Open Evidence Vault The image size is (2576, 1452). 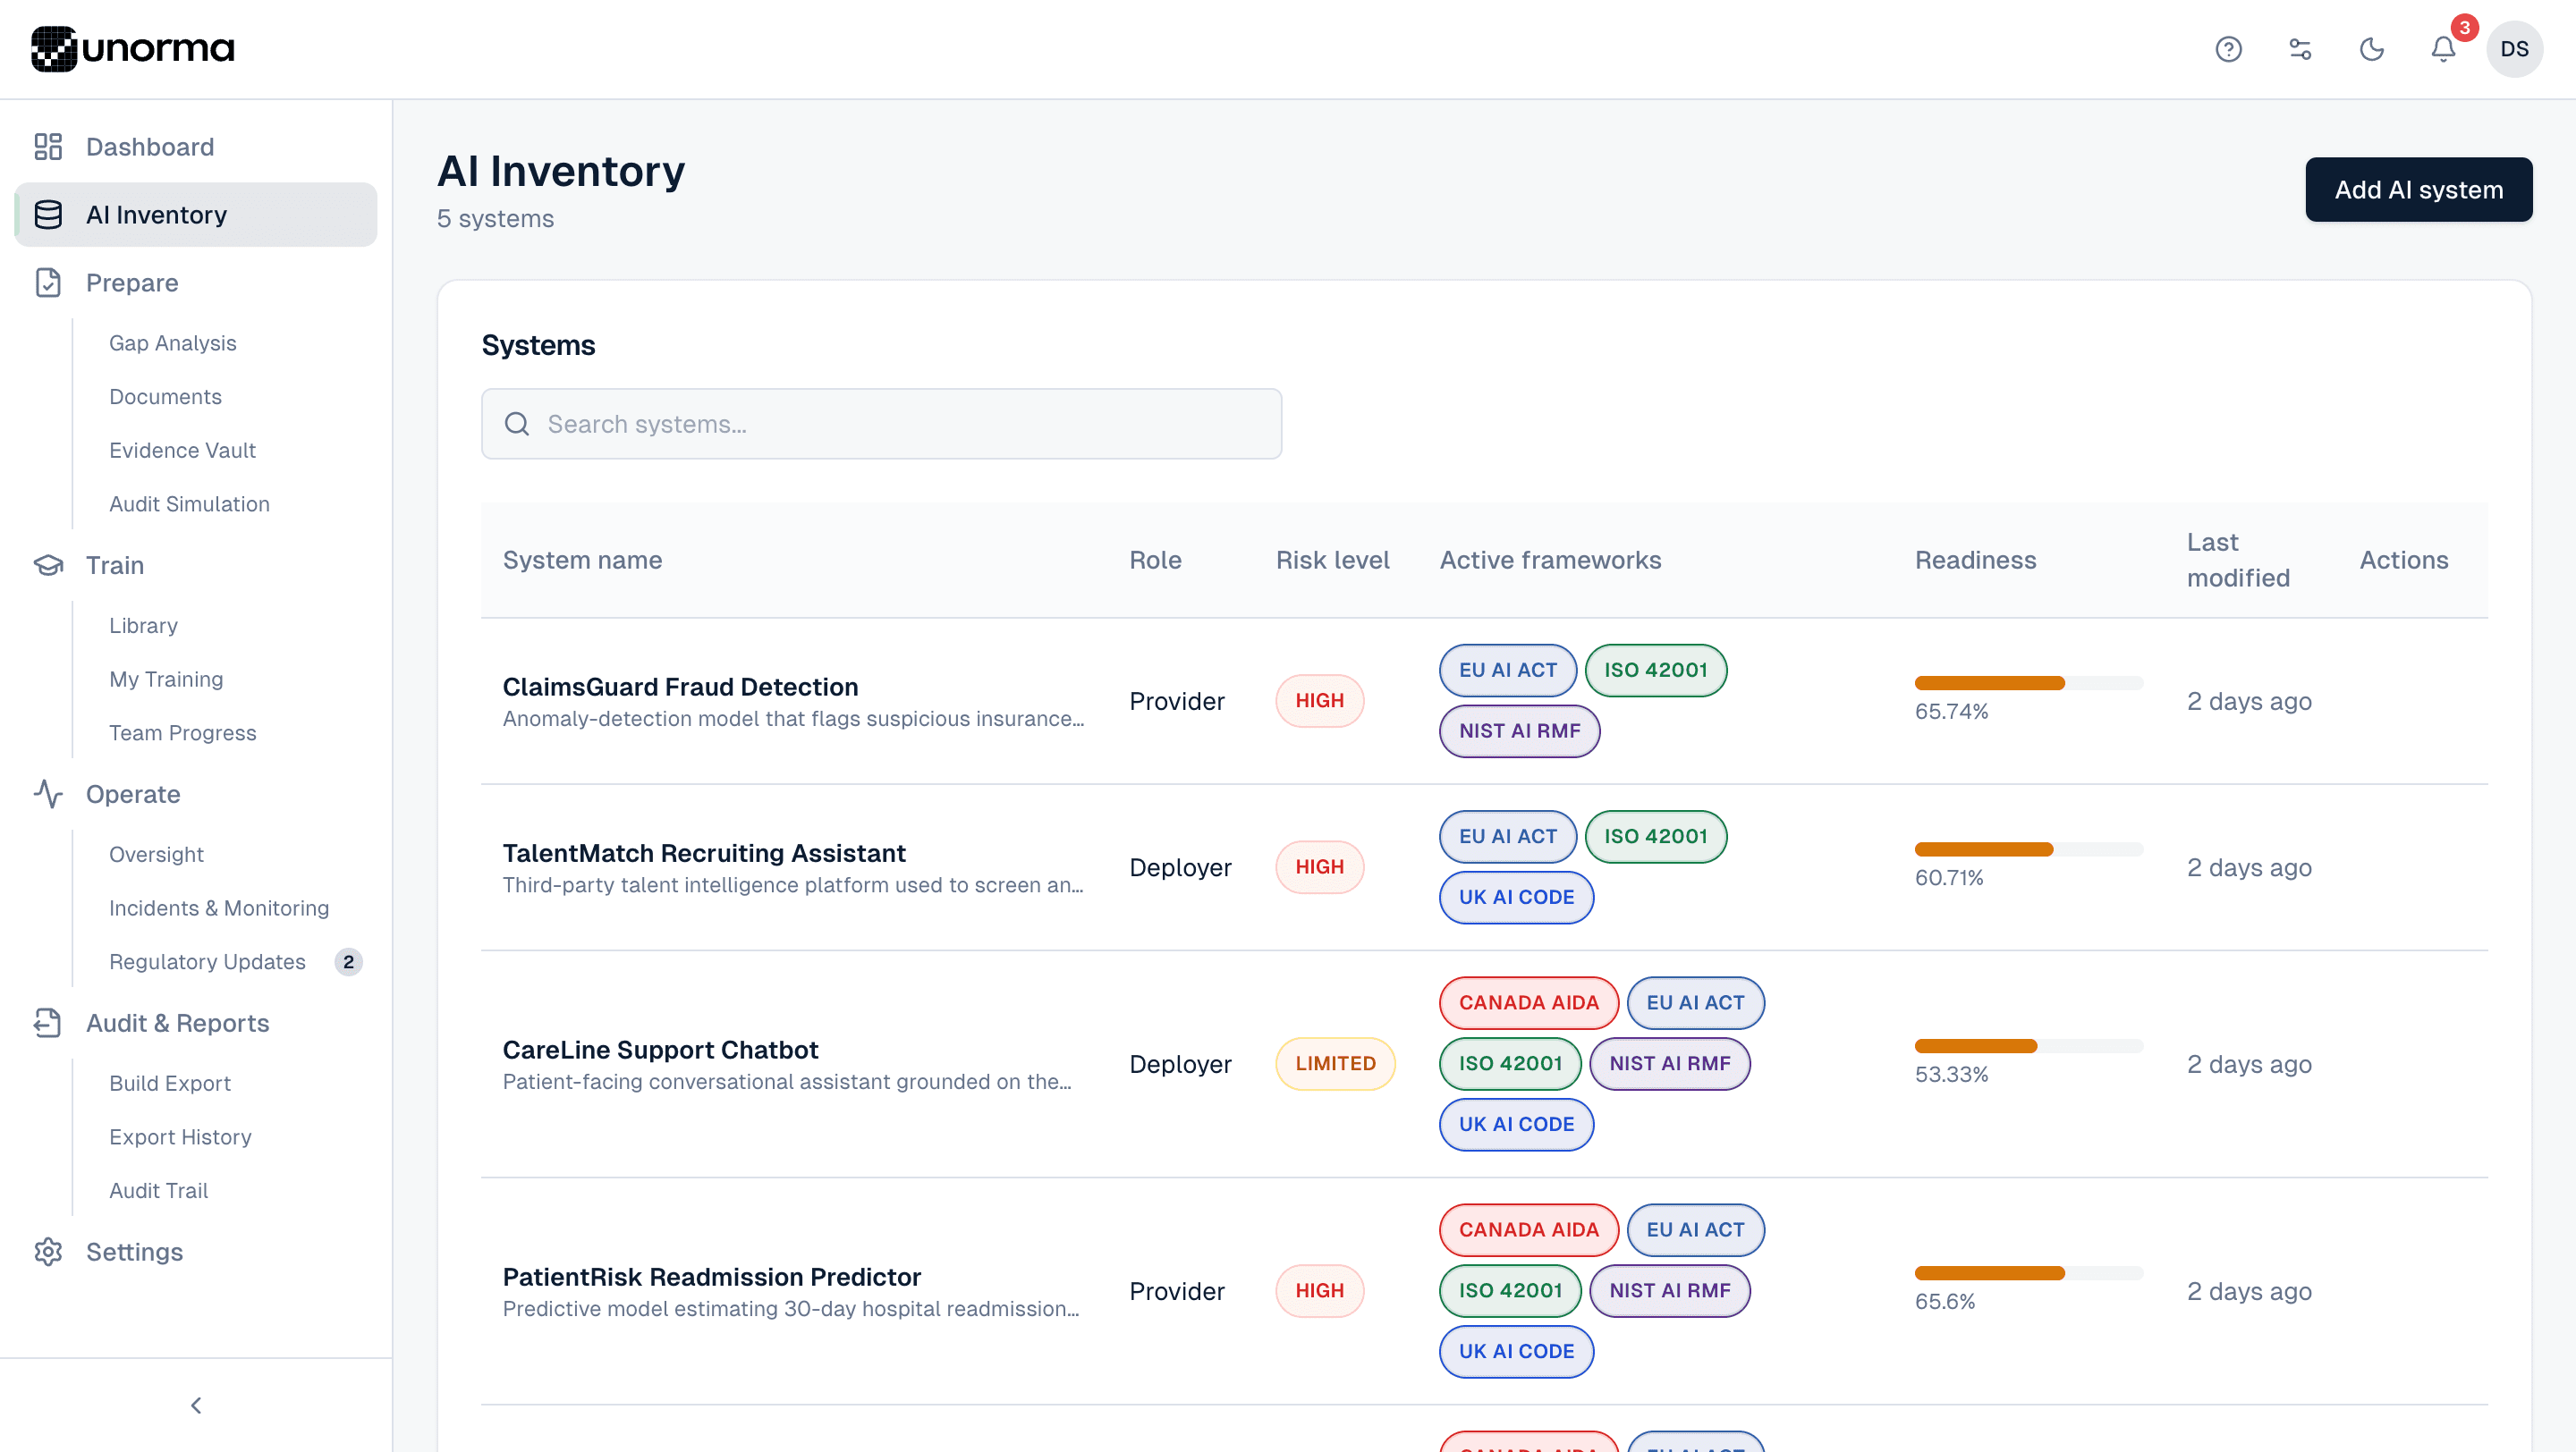pyautogui.click(x=182, y=451)
